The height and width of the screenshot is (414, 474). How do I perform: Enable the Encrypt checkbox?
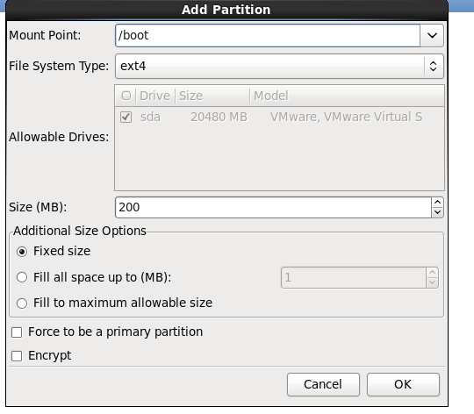[x=17, y=356]
